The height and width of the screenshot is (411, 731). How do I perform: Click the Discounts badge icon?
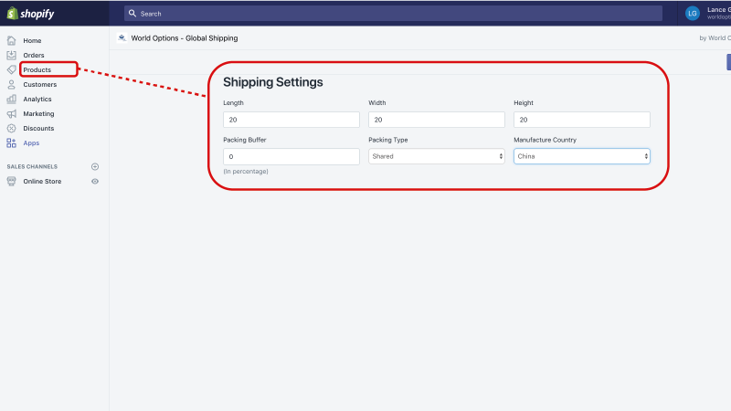[11, 128]
